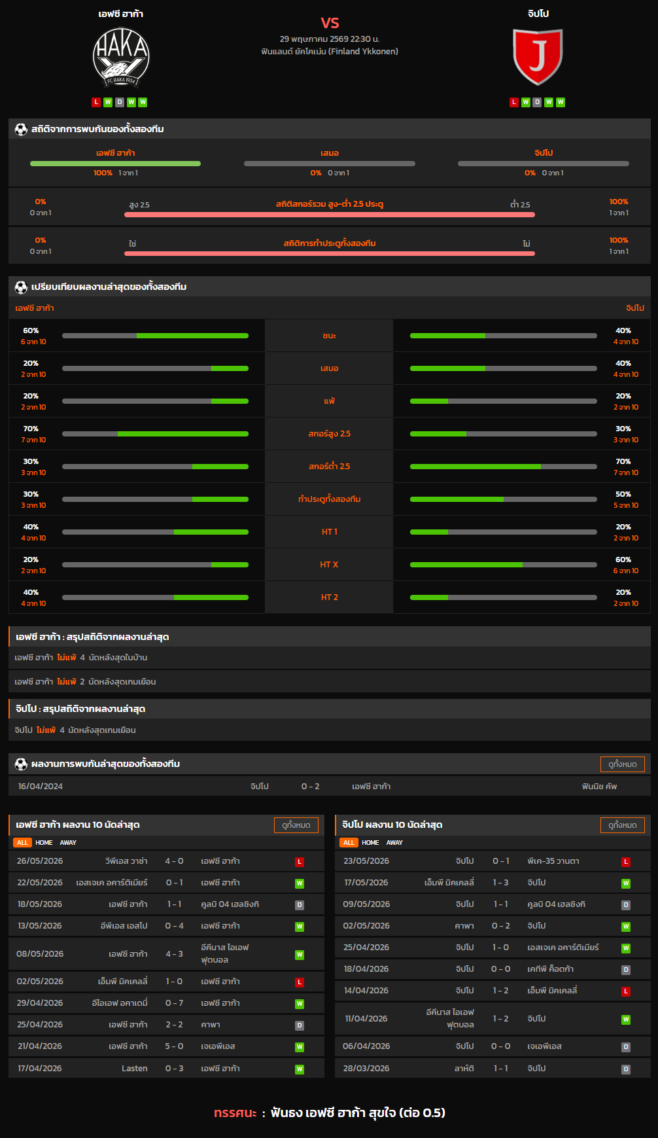Select HOME tab in JIPPO last 10 matches
Screen dimensions: 658x1138
click(370, 843)
